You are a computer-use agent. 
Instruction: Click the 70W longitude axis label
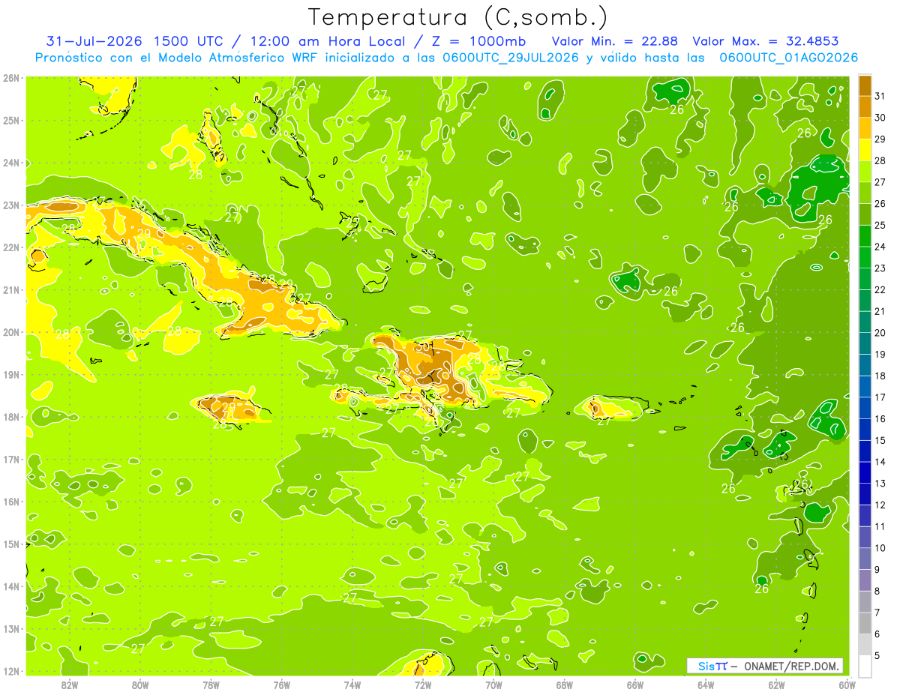[x=493, y=685]
